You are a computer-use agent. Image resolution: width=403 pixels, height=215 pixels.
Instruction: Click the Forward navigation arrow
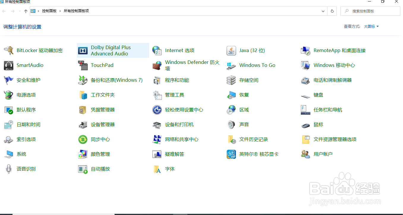pyautogui.click(x=13, y=11)
